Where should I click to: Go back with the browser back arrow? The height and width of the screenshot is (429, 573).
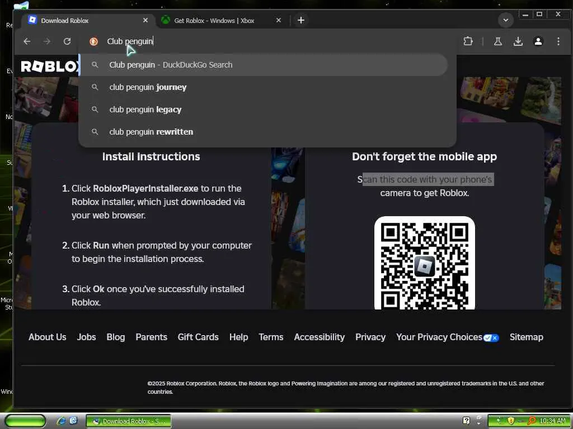[x=27, y=41]
